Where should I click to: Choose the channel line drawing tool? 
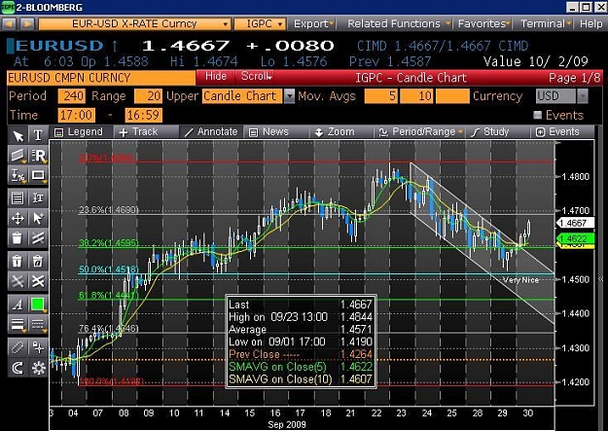(x=18, y=156)
